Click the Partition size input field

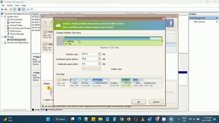(x=90, y=54)
